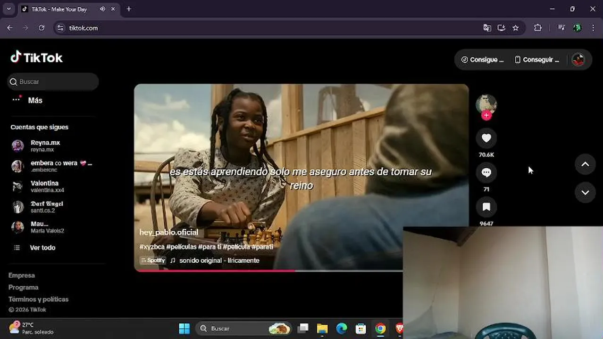This screenshot has width=603, height=339.
Task: Expand Términos y políticas footer section
Action: pos(38,299)
